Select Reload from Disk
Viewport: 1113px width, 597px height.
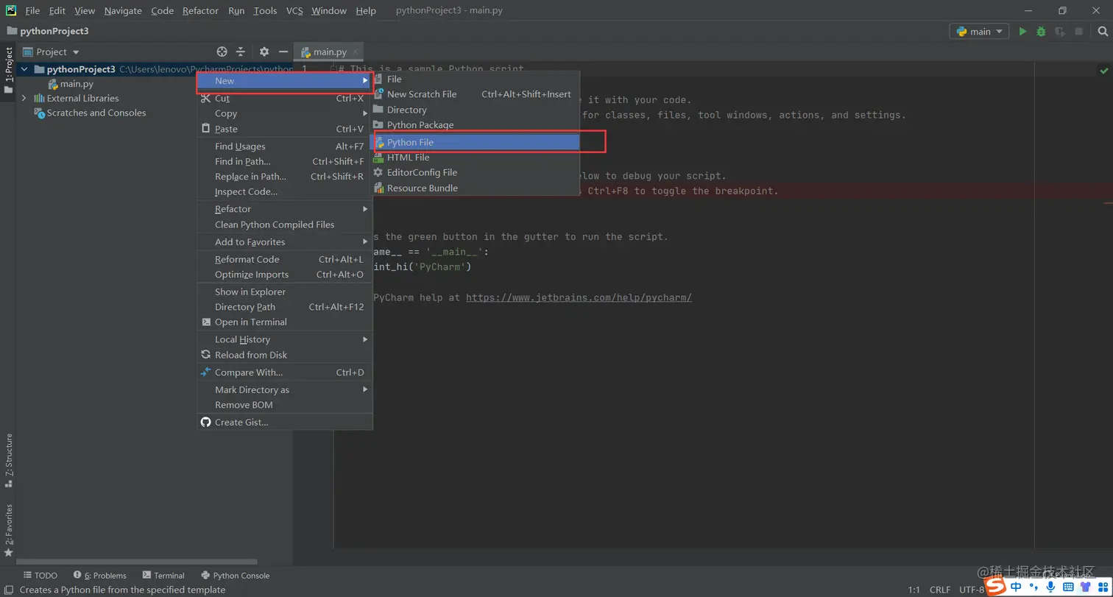[284, 355]
